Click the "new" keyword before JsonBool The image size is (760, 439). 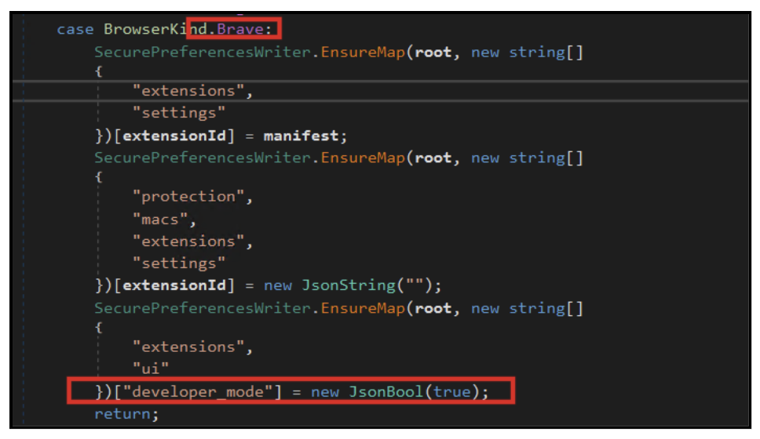tap(325, 392)
